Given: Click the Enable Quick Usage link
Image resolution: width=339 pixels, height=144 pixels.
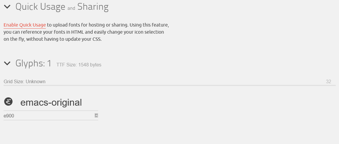Looking at the screenshot, I should click(x=25, y=25).
